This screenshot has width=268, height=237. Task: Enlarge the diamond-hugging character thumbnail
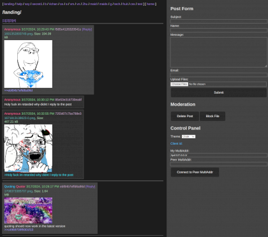point(28,64)
